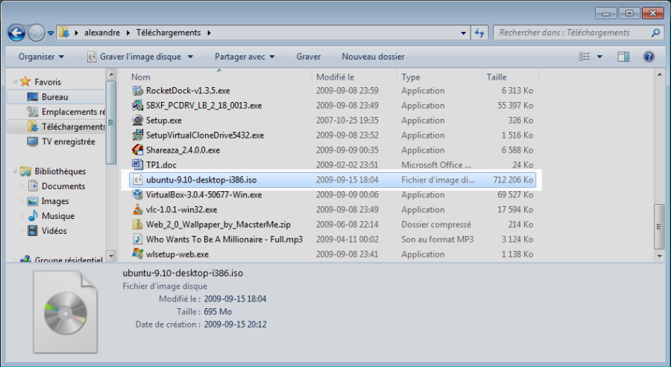
Task: Click the file list scroll down arrow
Action: [659, 256]
